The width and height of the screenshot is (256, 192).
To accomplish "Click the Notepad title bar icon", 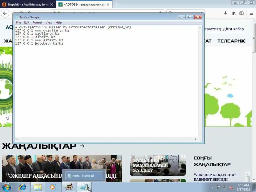I will 17,17.
